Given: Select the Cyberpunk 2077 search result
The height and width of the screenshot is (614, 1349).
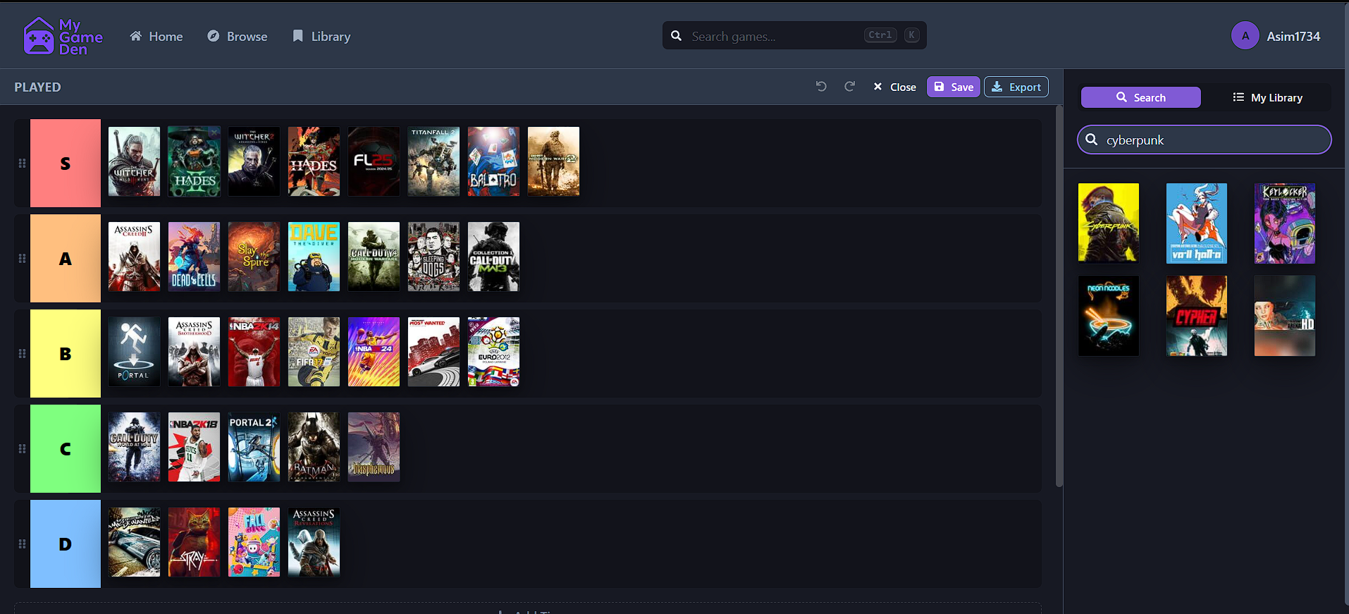Looking at the screenshot, I should click(x=1108, y=223).
